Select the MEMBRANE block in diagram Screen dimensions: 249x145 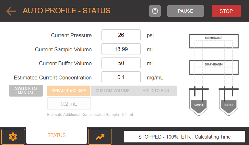click(x=214, y=41)
